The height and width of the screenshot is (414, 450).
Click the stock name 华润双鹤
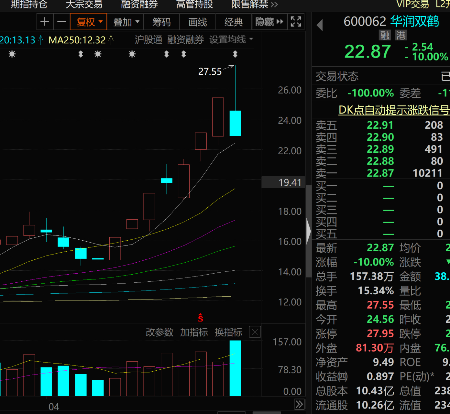[414, 22]
